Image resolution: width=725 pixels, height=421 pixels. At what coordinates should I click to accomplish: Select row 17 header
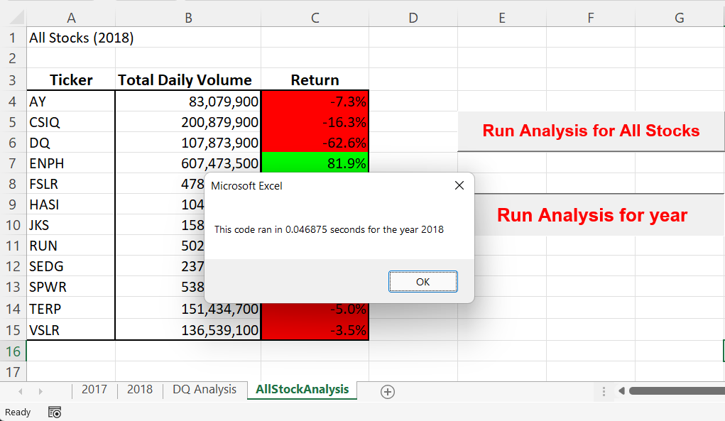[13, 371]
